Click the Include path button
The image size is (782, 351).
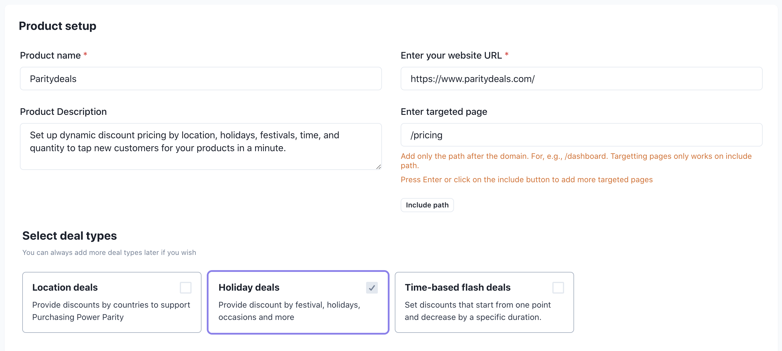pos(427,205)
